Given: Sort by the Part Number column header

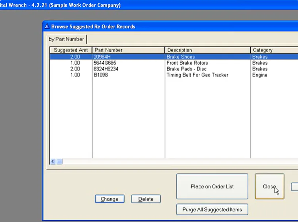Looking at the screenshot, I should pyautogui.click(x=128, y=50).
